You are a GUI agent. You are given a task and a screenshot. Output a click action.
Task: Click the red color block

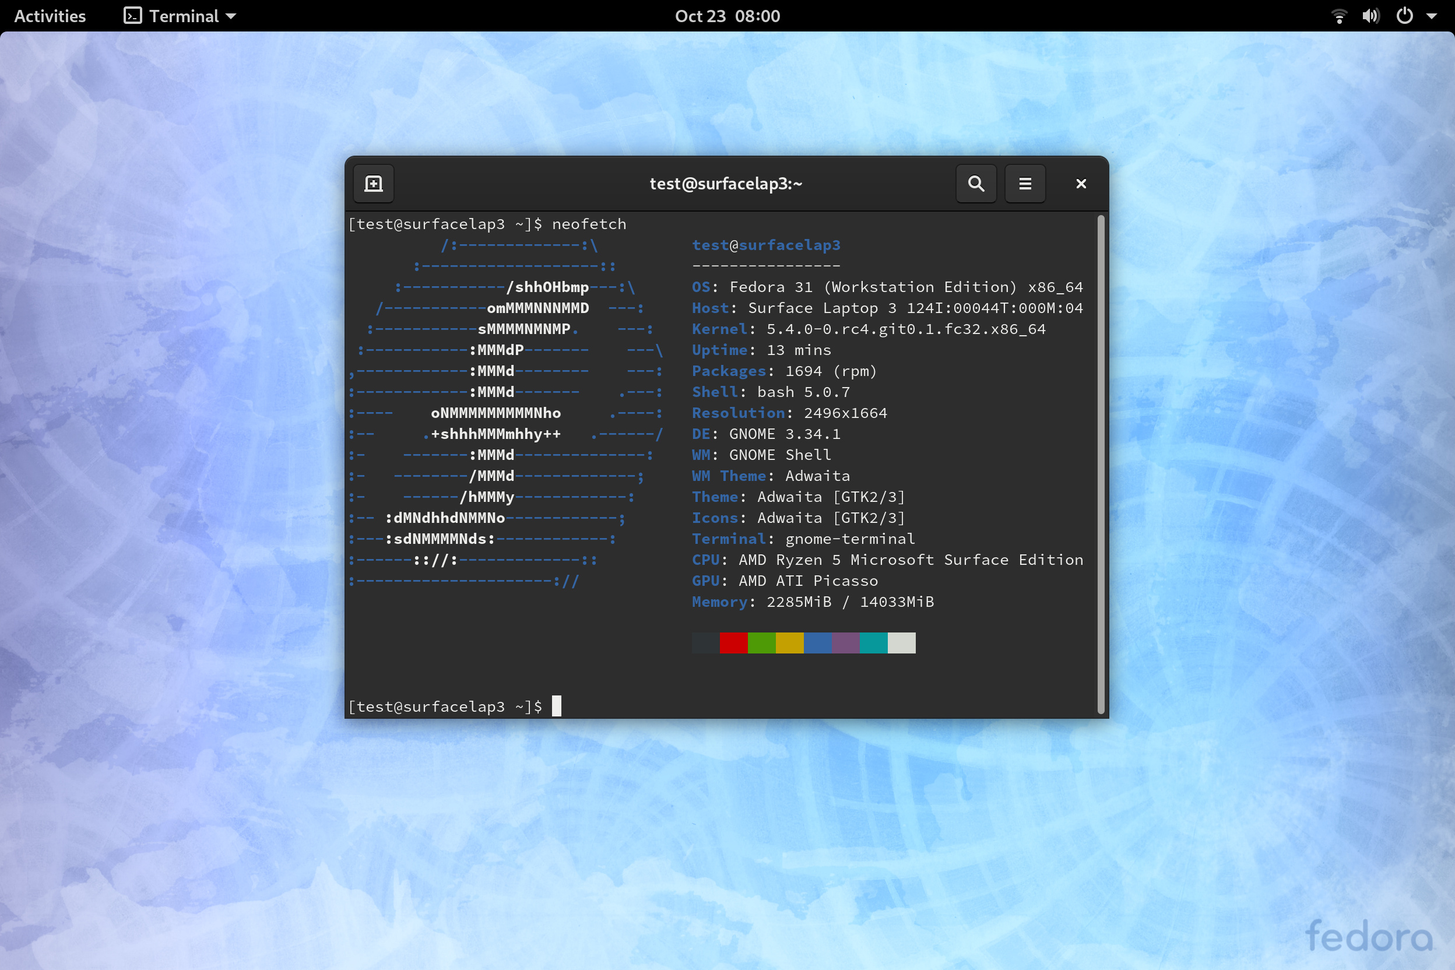734,643
